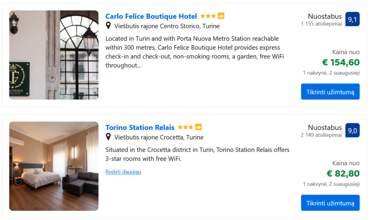This screenshot has height=220, width=371.
Task: View the Torino Station Relais room photo
Action: click(x=54, y=166)
